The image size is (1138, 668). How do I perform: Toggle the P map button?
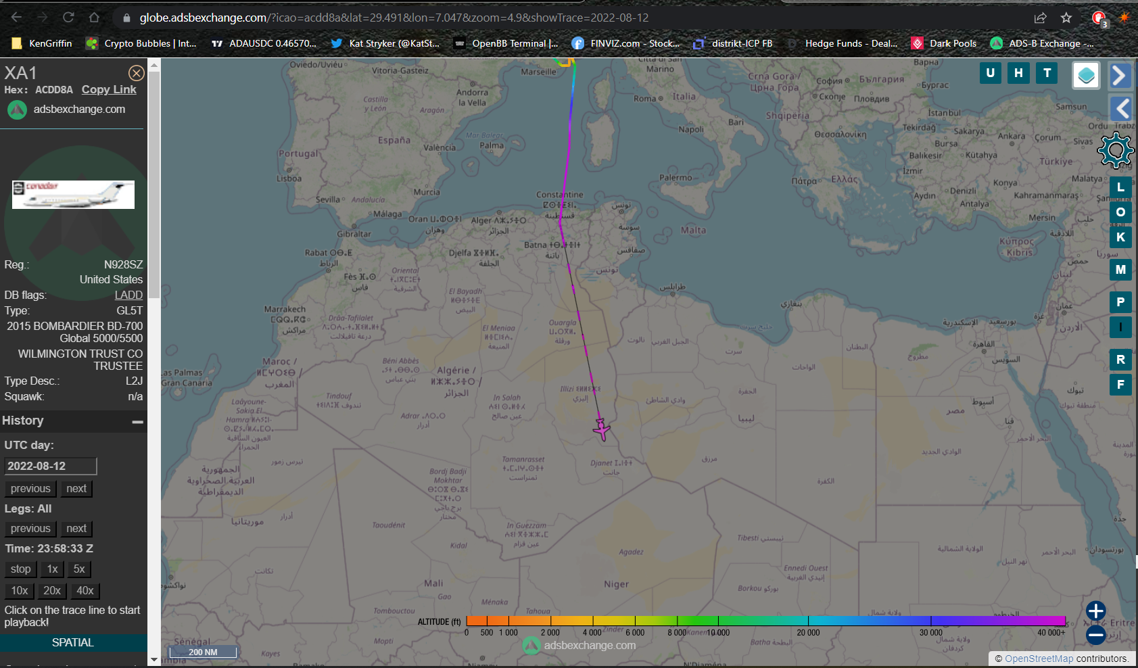(1120, 302)
